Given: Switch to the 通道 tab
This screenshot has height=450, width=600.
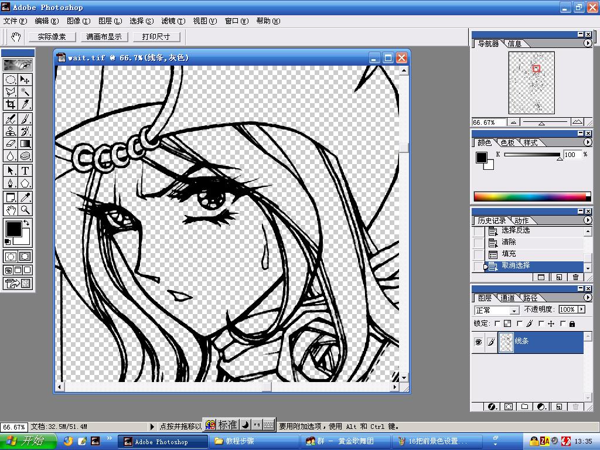Looking at the screenshot, I should 508,298.
